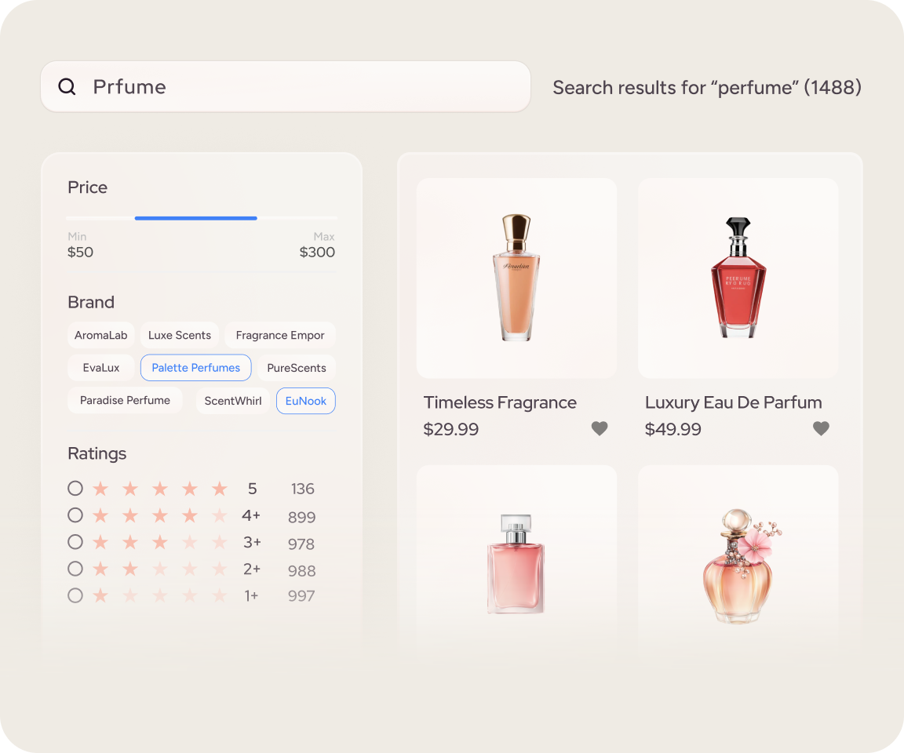904x753 pixels.
Task: Select the 2+ rating radio button
Action: click(x=75, y=569)
